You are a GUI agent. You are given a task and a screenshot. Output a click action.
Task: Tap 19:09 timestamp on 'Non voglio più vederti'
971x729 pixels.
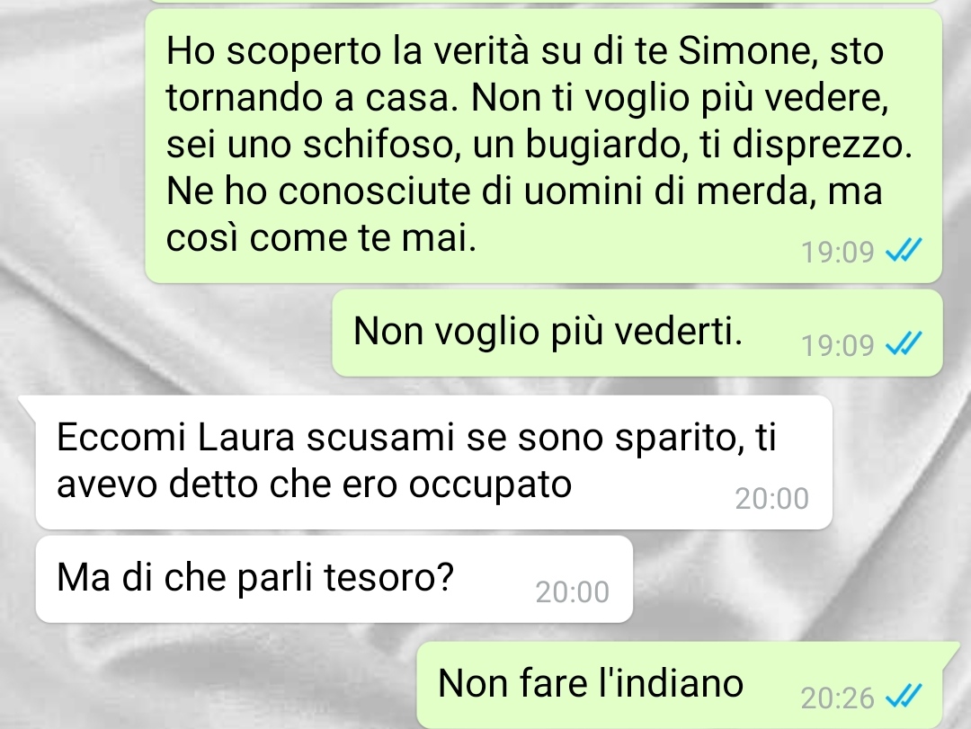837,345
